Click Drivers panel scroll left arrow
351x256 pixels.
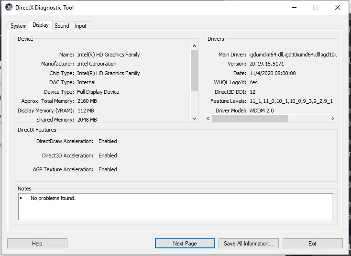tap(208, 119)
